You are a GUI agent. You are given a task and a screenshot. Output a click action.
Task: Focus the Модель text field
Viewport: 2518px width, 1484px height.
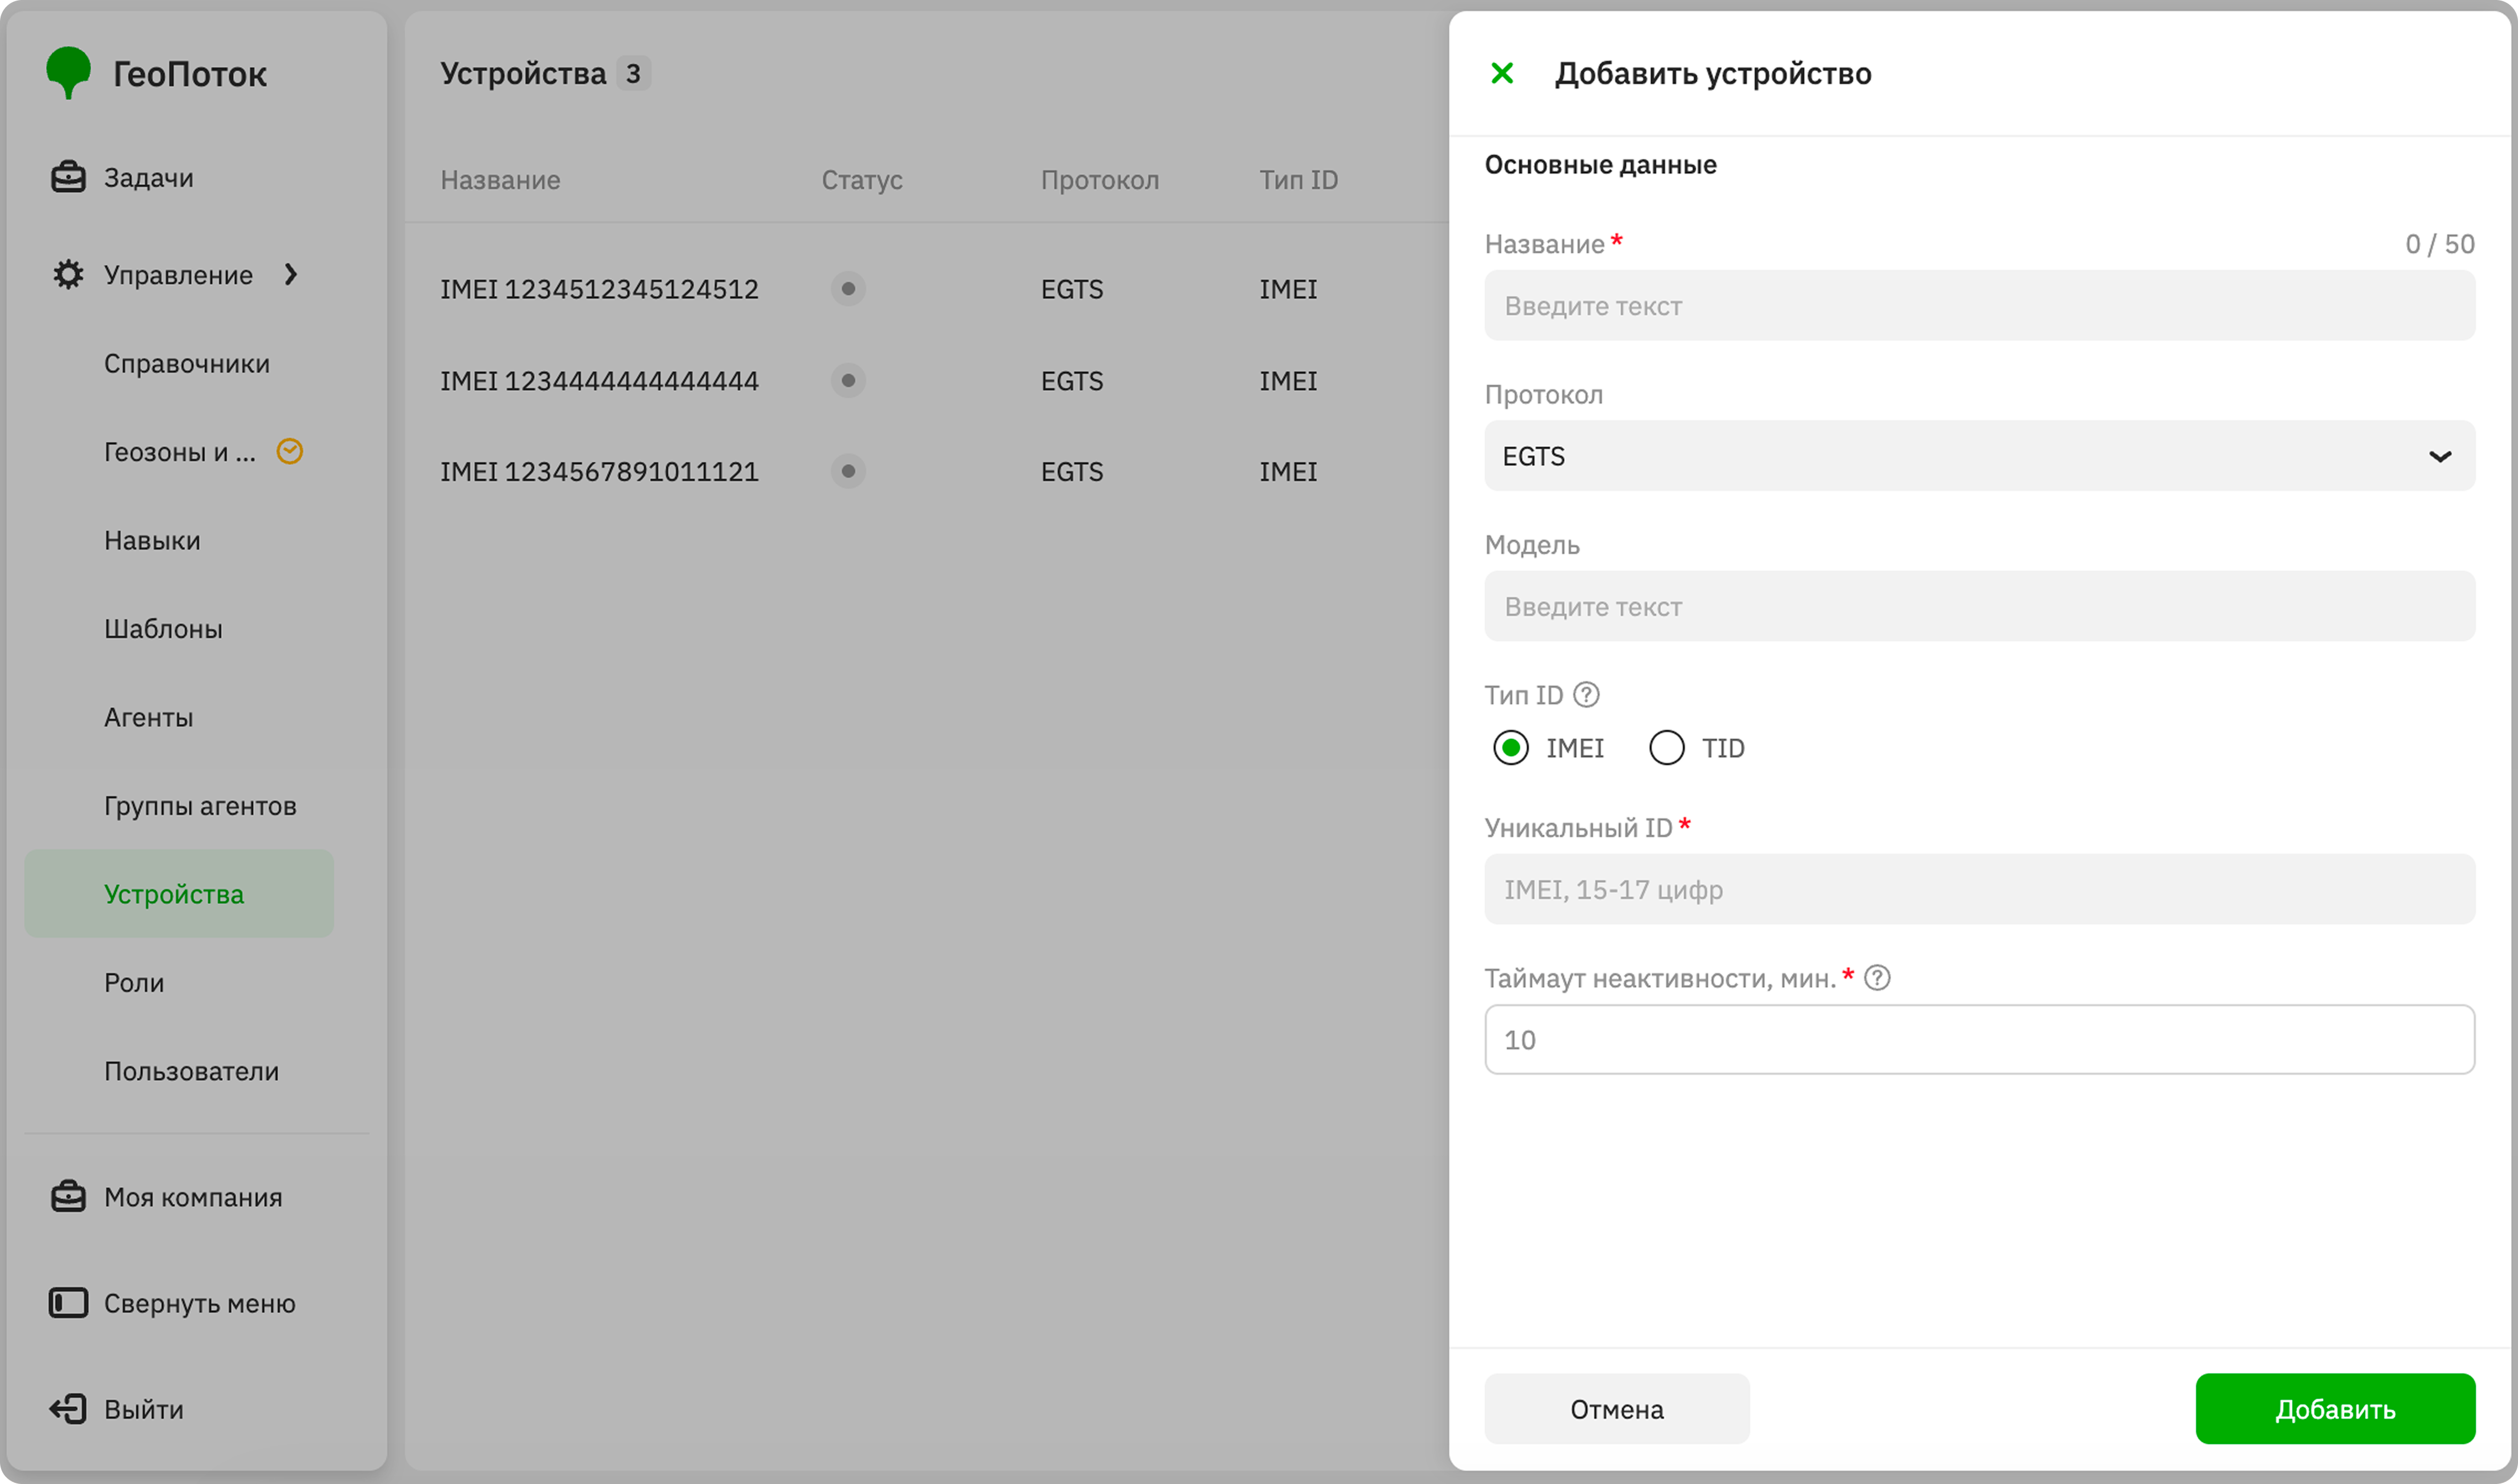1979,606
